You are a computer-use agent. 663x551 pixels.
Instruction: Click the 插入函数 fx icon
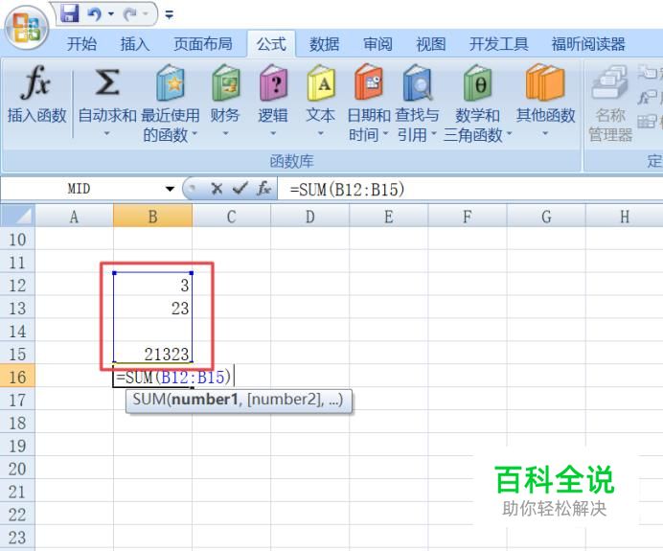pyautogui.click(x=35, y=81)
